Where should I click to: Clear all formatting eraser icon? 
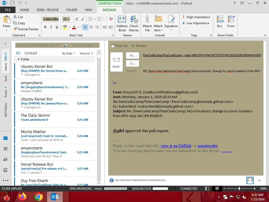tap(111, 19)
